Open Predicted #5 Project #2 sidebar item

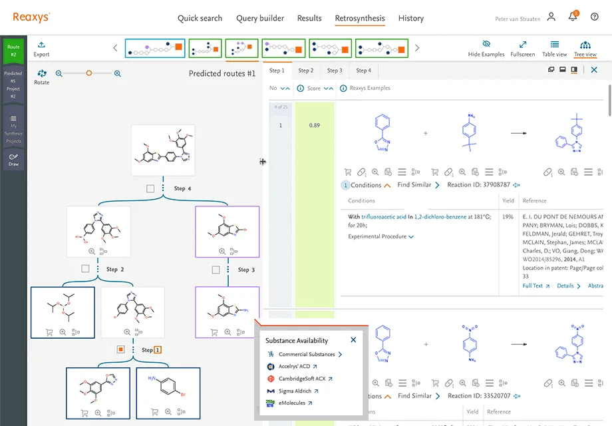pos(14,85)
